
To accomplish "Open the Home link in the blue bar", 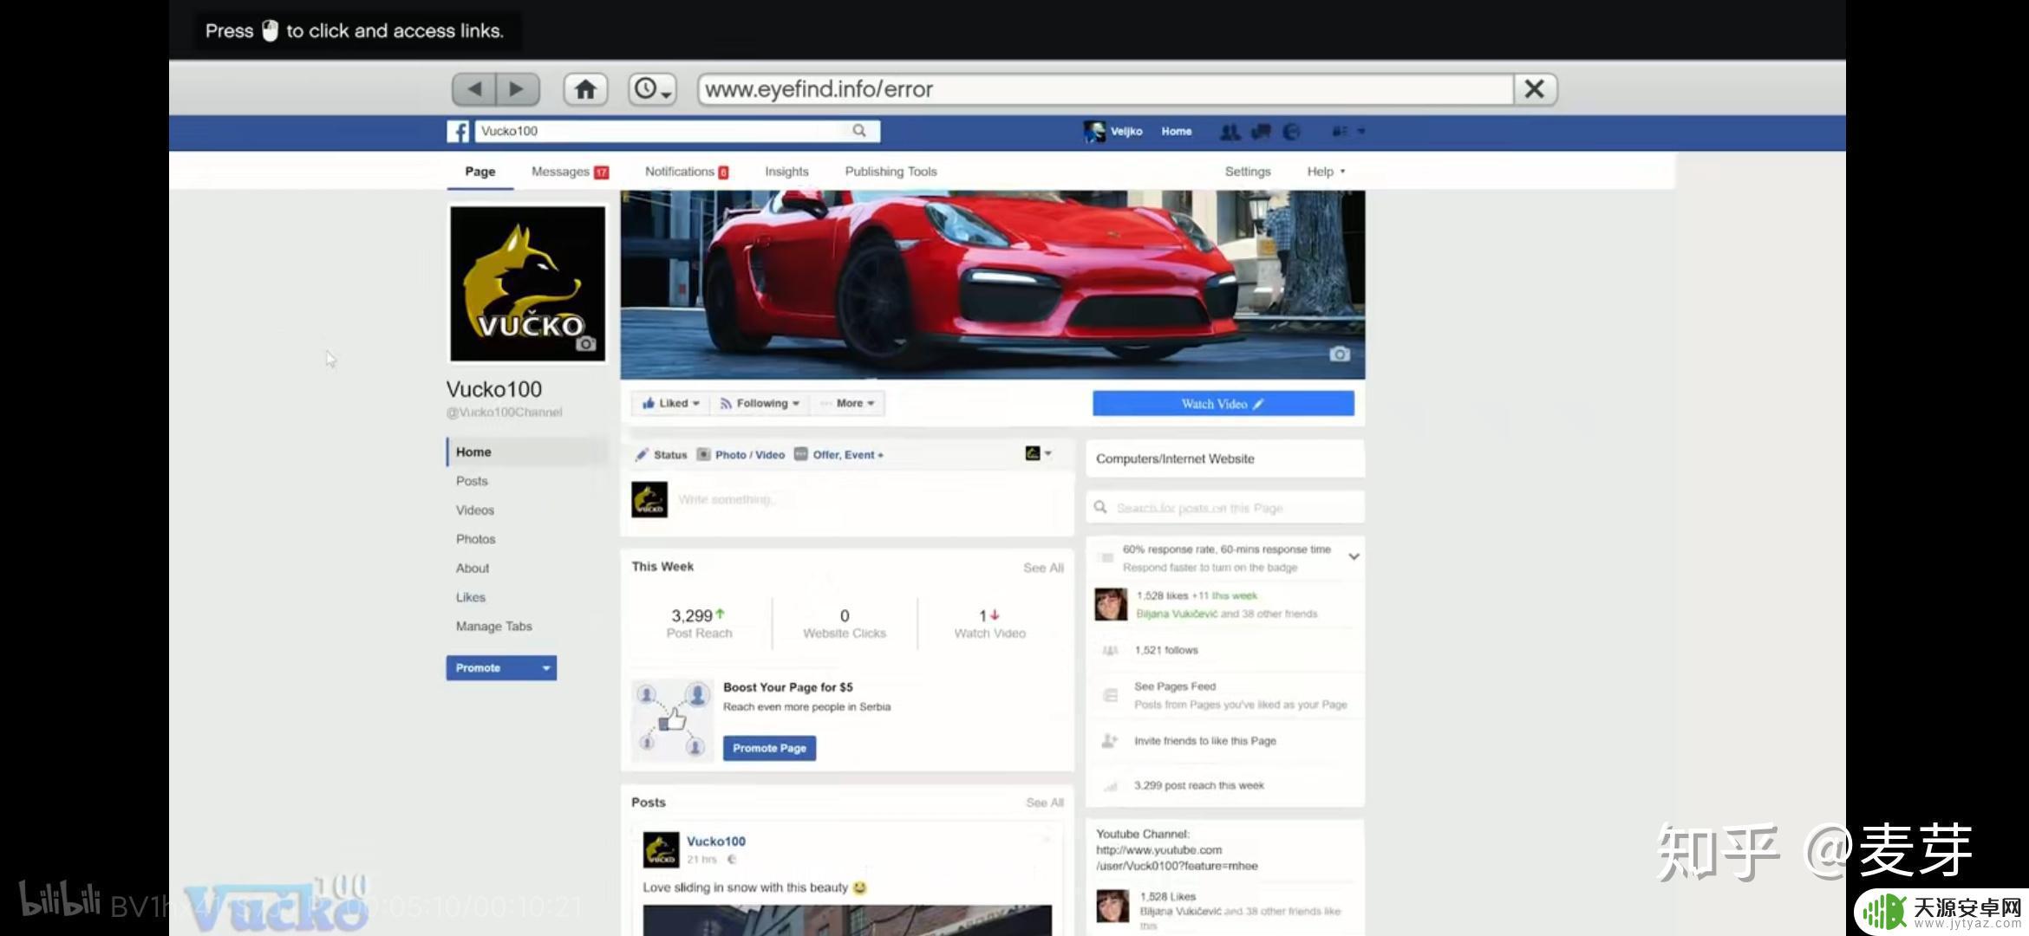I will (x=1177, y=132).
